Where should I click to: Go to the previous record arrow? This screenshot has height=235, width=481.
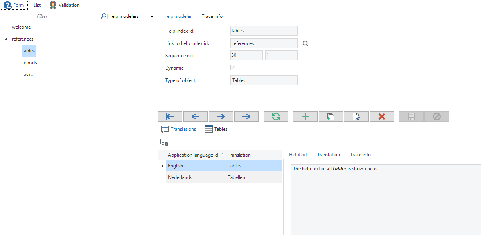(x=196, y=117)
